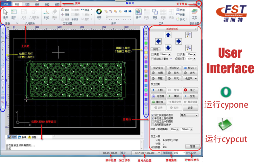Enable the 快速 fast jog checkbox

point(153,54)
